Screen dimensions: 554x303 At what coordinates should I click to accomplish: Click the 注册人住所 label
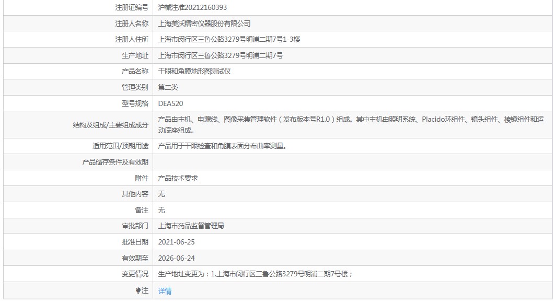tap(132, 39)
